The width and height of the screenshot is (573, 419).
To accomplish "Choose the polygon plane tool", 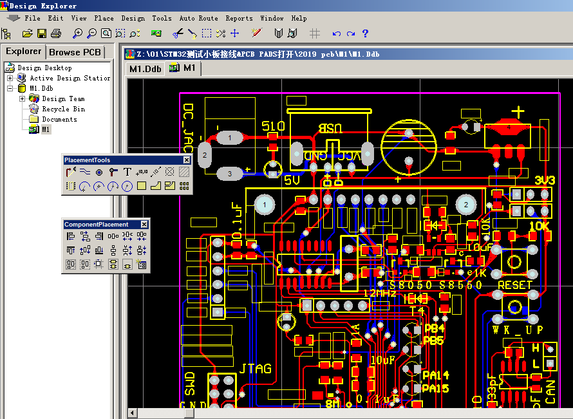I will [156, 186].
